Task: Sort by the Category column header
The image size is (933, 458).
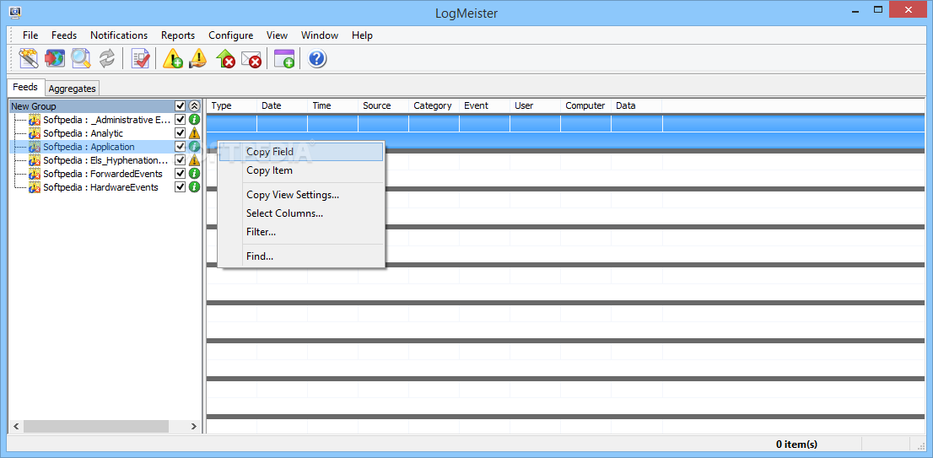Action: coord(434,105)
